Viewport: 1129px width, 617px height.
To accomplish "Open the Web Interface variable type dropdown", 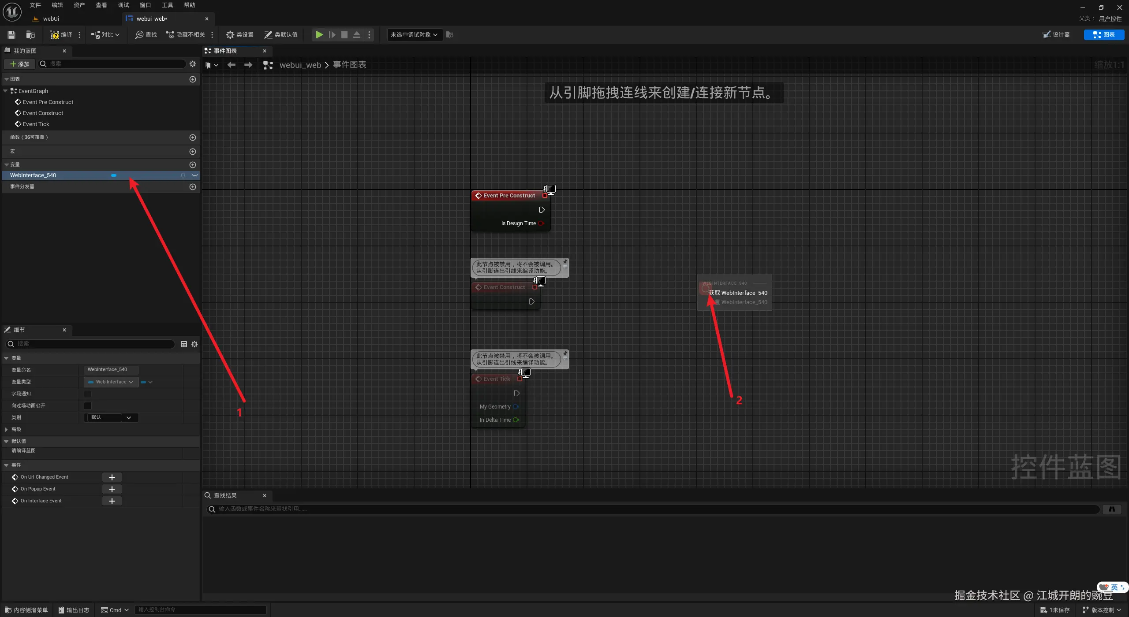I will coord(111,382).
